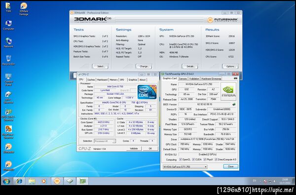Switch to the Caches tab in CPU-Z
296x195 pixels.
(91, 80)
